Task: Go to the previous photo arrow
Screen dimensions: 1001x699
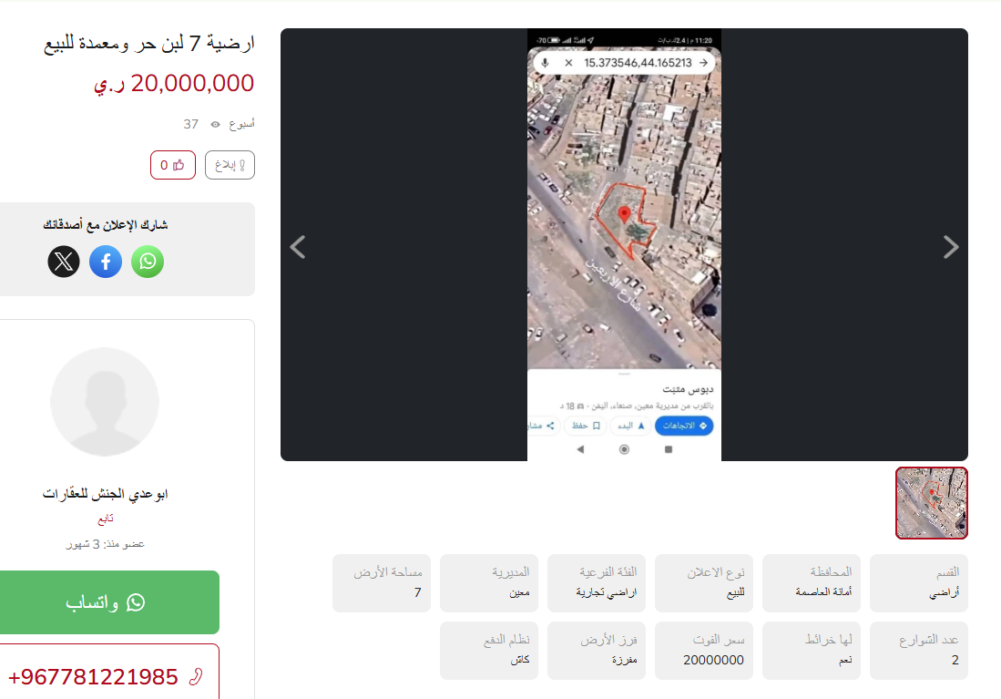Action: click(x=298, y=247)
